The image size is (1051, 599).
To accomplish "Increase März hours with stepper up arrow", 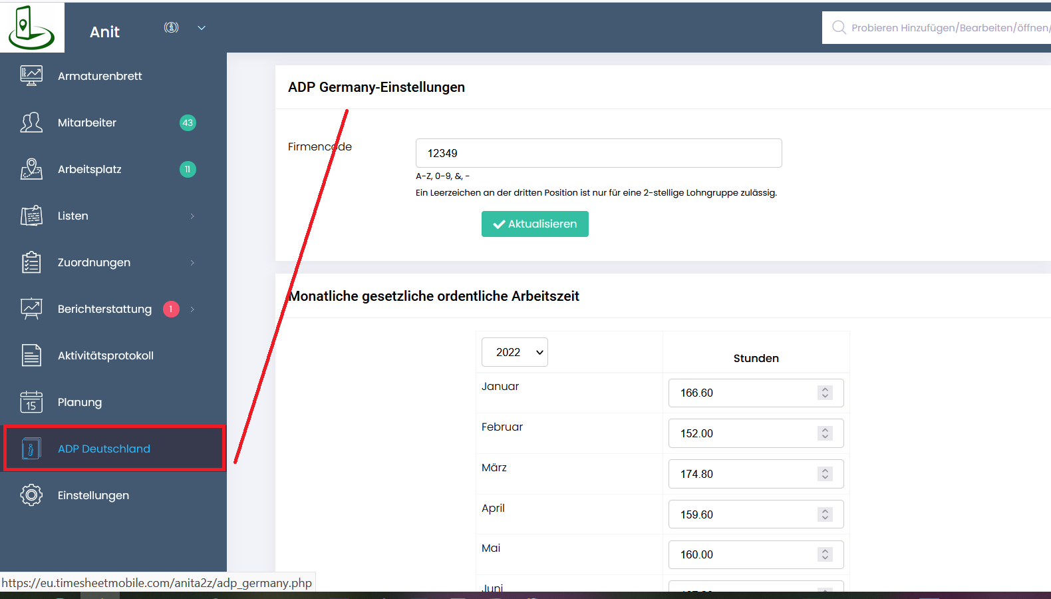I will pos(826,471).
